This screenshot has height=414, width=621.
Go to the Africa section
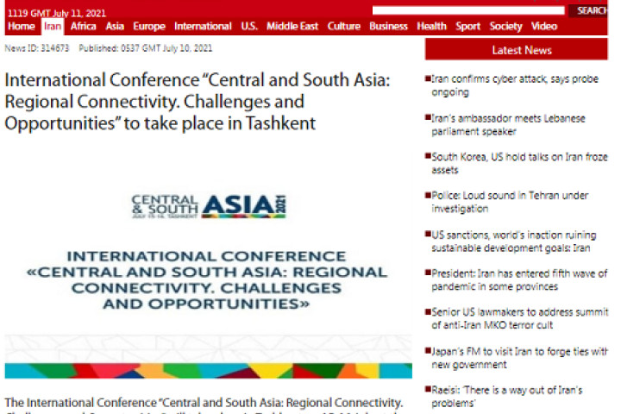(x=83, y=27)
